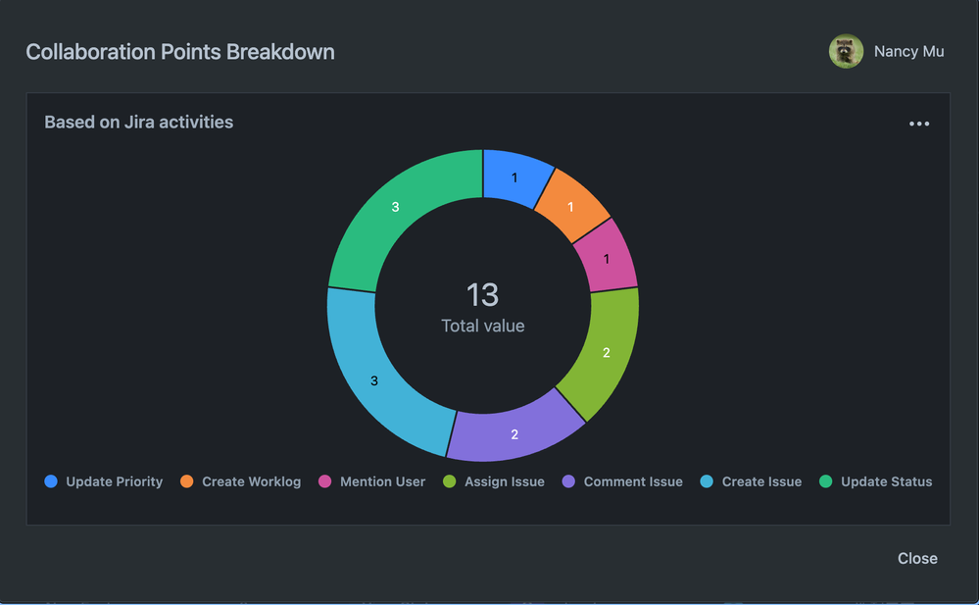Click the Based on Jira activities heading
This screenshot has width=979, height=605.
pyautogui.click(x=137, y=122)
